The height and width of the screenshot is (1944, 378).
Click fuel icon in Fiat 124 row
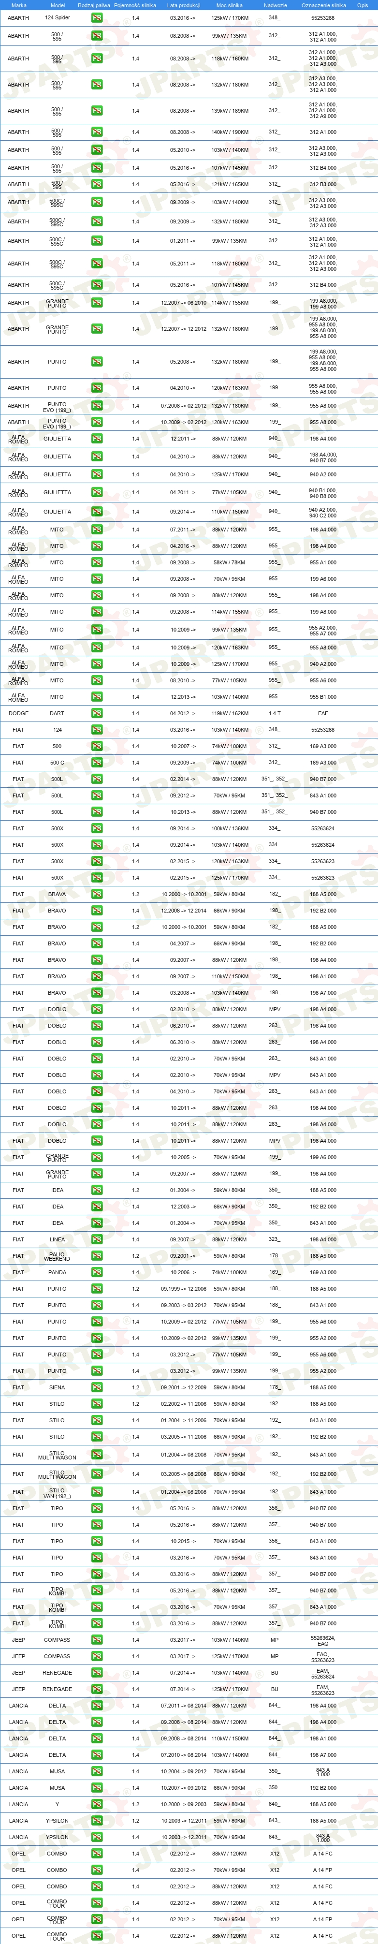pos(97,730)
